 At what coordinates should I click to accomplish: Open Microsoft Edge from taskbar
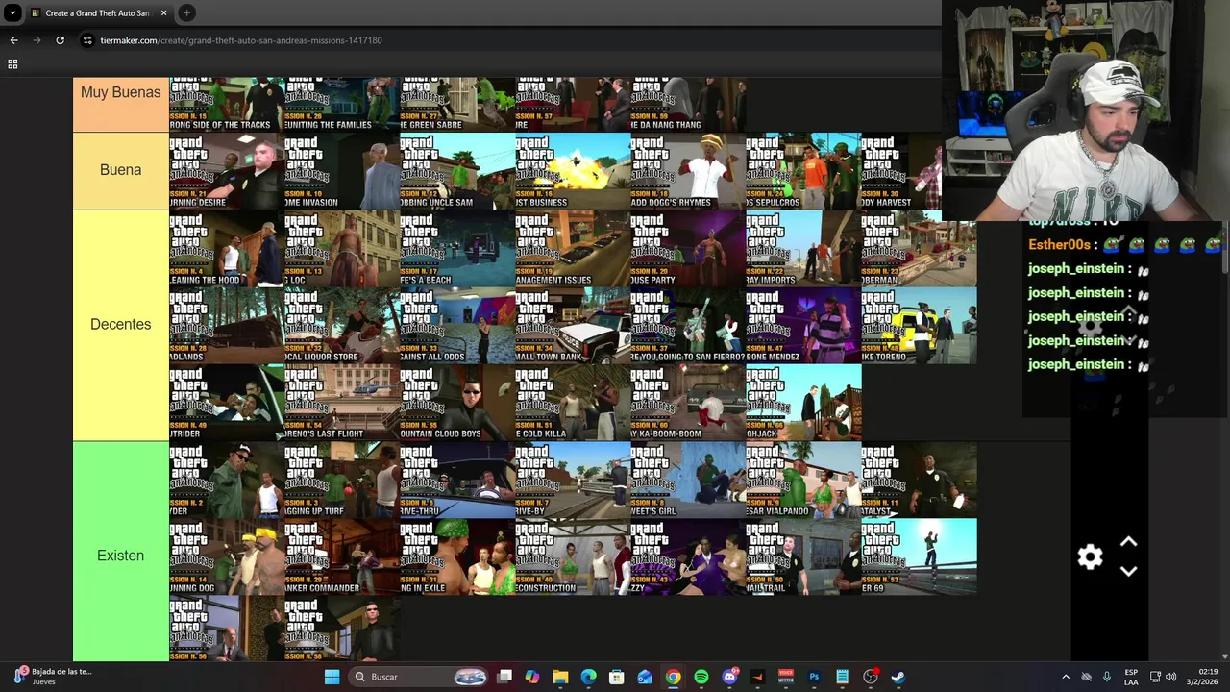[x=588, y=677]
